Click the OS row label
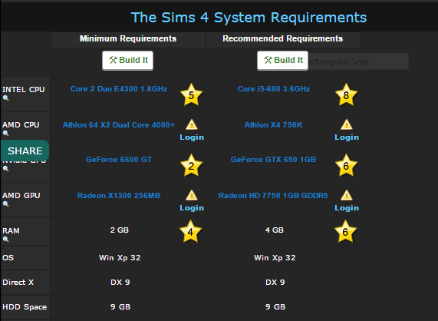Viewport: 438px width, 321px height. [8, 257]
